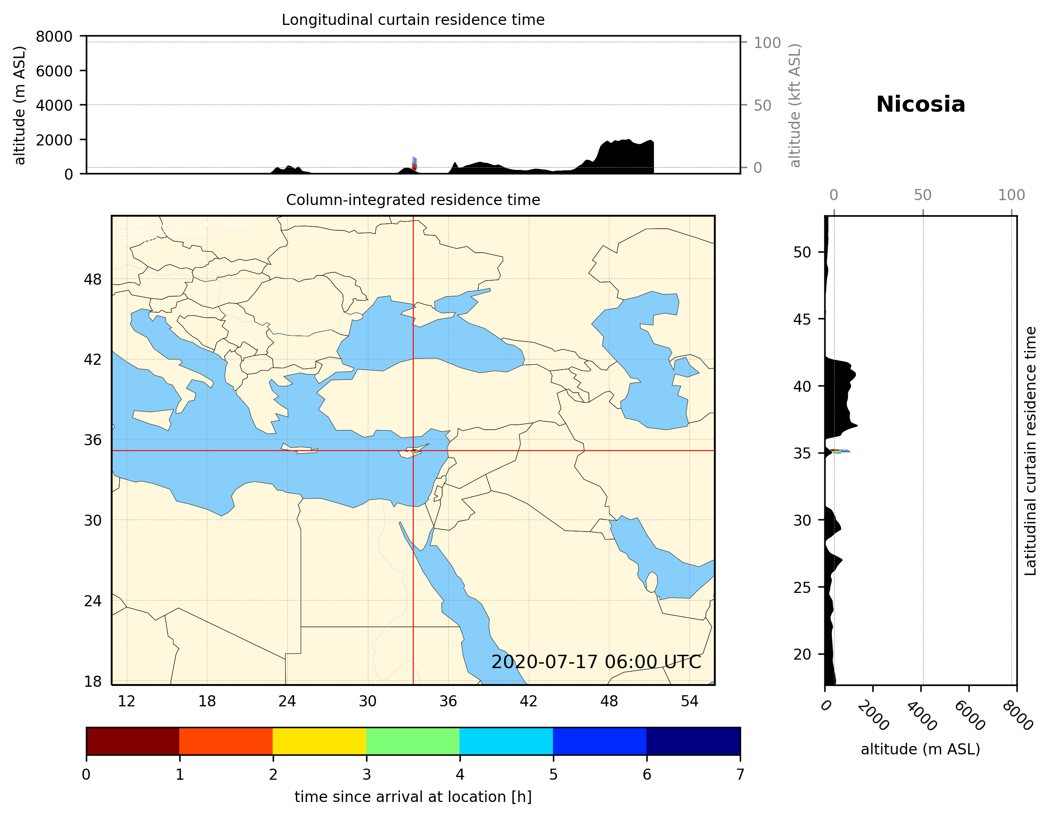Click the red crosshair intersection over Cyprus
Image resolution: width=1052 pixels, height=818 pixels.
413,451
